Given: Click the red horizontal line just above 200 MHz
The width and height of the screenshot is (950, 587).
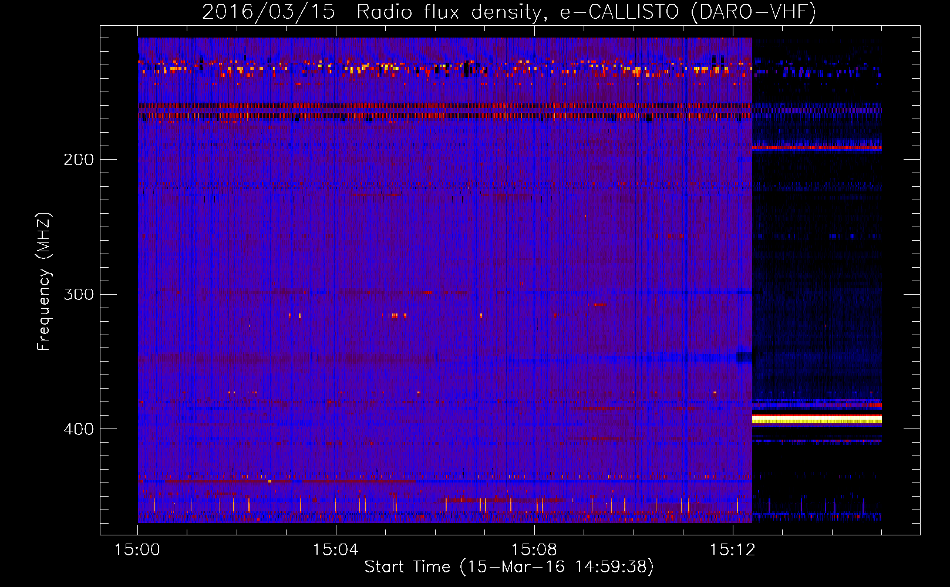Looking at the screenshot, I should point(817,148).
